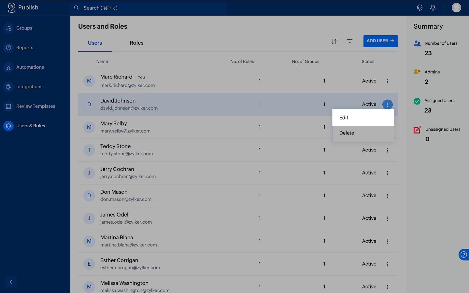Click Jerry Cochran's avatar letter
This screenshot has width=469, height=293.
click(x=89, y=173)
